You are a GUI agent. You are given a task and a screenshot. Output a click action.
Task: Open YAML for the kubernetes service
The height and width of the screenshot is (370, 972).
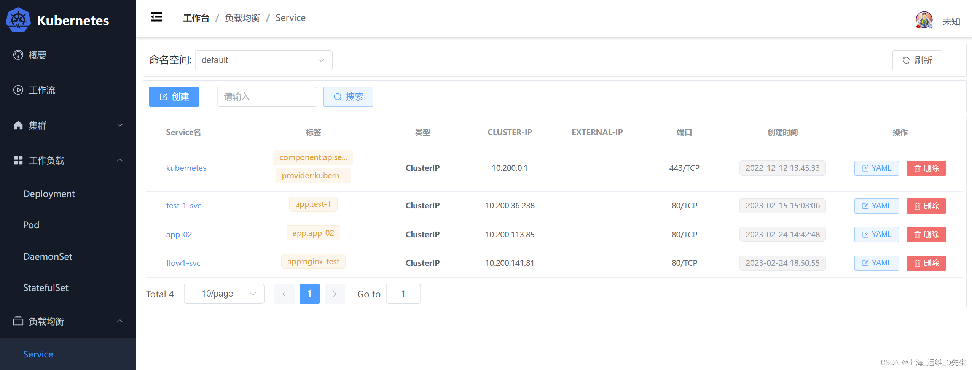[x=876, y=168]
